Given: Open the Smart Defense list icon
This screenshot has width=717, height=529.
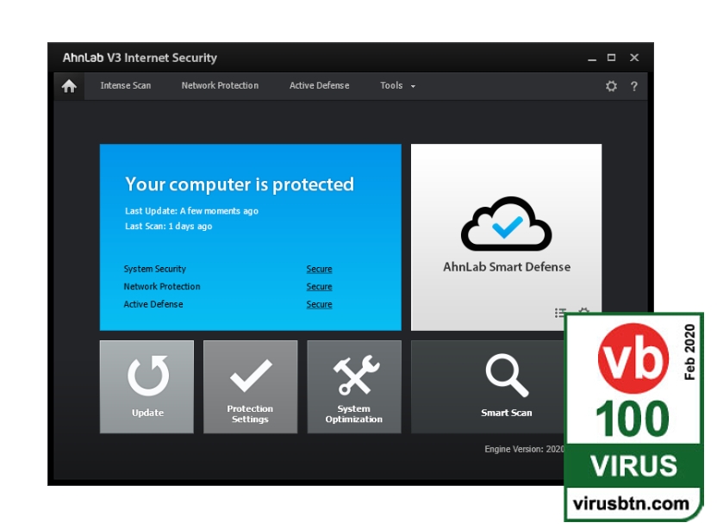Looking at the screenshot, I should point(559,312).
